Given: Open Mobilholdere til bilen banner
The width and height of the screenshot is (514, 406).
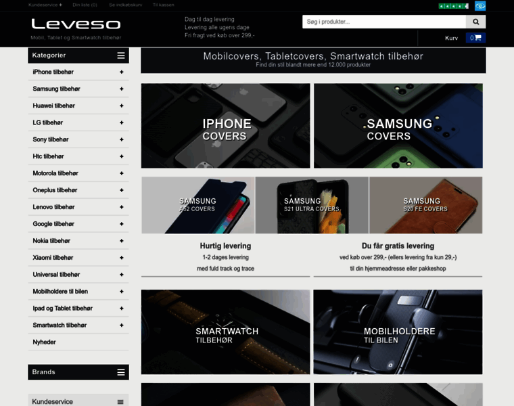Looking at the screenshot, I should 398,332.
